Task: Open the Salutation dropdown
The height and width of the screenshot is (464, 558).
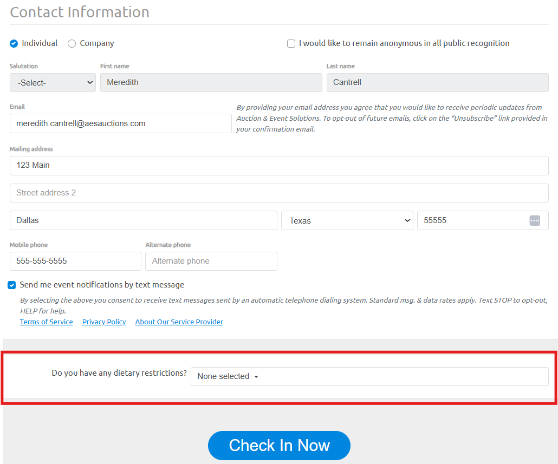Action: (x=53, y=83)
